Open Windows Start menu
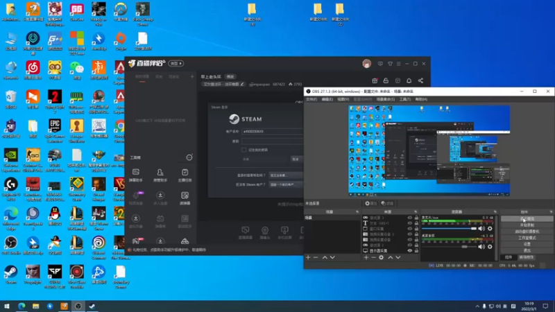Viewport: 555px width, 312px height. tap(7, 306)
